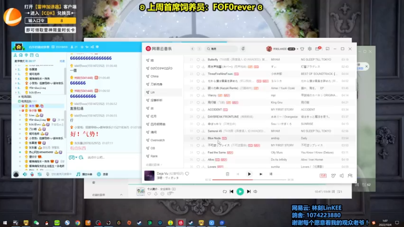Toggle loop mode in back music player

point(225,192)
